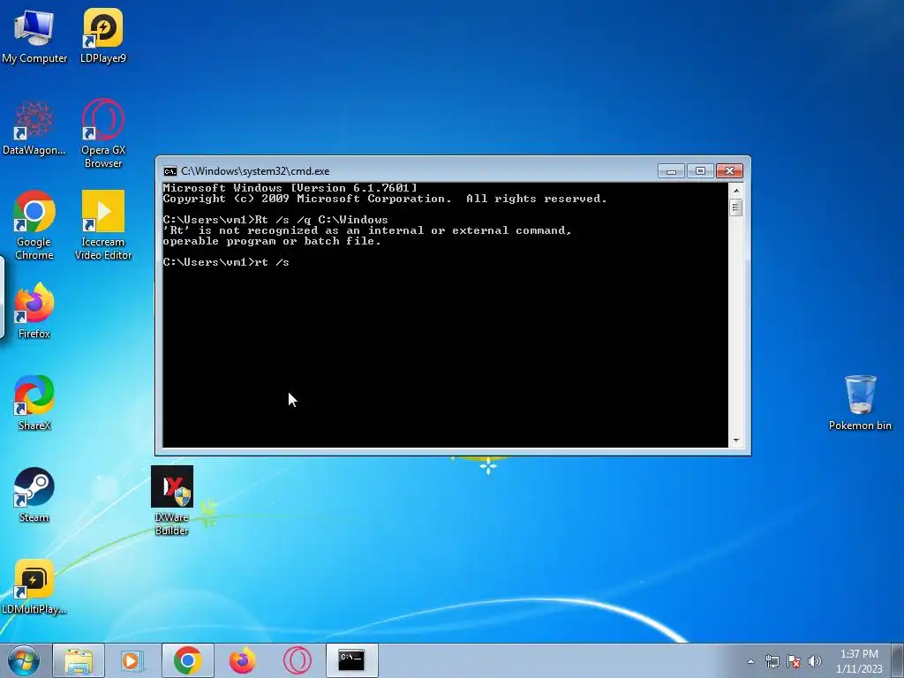Click the current 'rt /s' command line
This screenshot has width=904, height=678.
point(226,262)
